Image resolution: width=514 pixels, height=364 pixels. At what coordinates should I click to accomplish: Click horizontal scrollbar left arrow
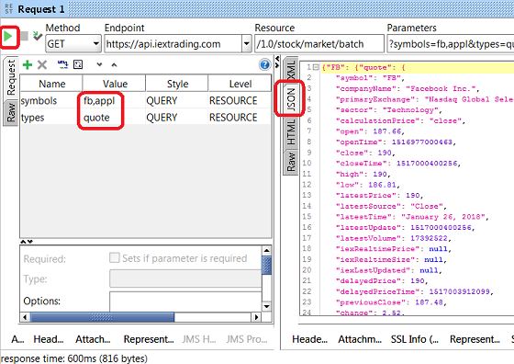tap(26, 317)
